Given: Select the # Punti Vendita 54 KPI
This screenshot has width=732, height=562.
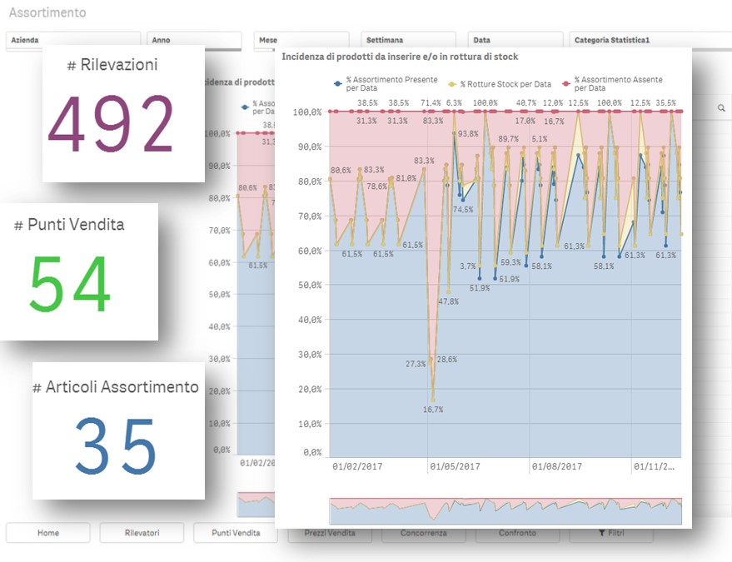Looking at the screenshot, I should pyautogui.click(x=79, y=271).
